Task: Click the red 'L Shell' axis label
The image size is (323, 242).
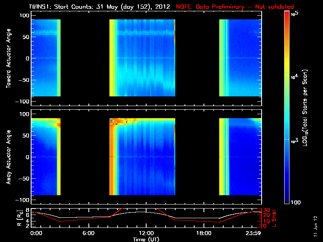Action: 274,218
